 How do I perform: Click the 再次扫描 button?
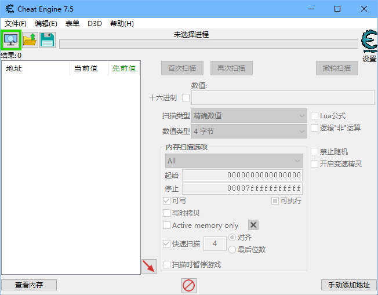231,68
